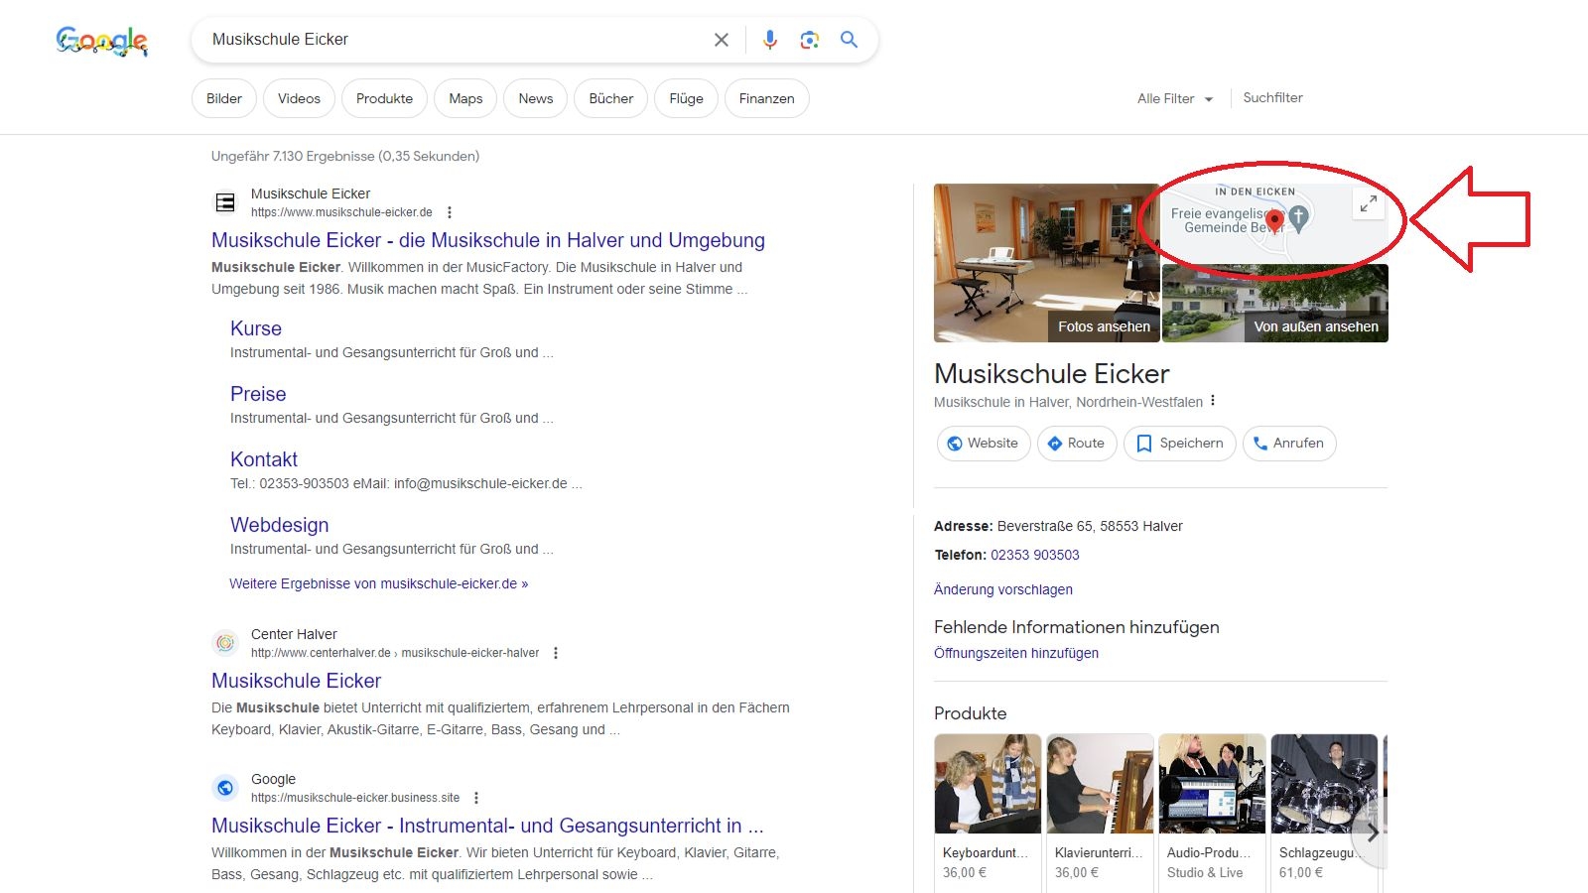Viewport: 1588px width, 893px height.
Task: Click the Google business.site globe favicon
Action: coord(225,788)
